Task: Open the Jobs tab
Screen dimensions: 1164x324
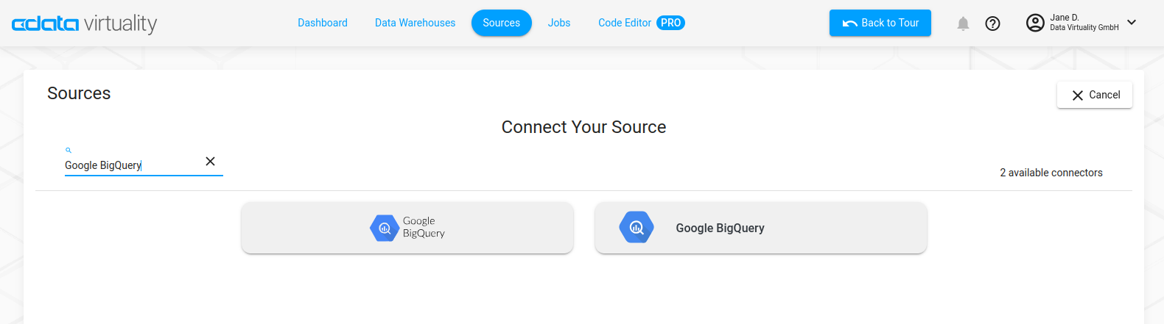Action: pos(559,23)
